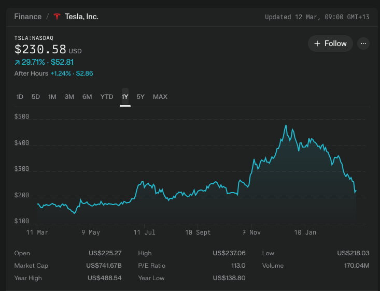
Task: Click the 10 Jan axis date label
Action: [x=305, y=232]
